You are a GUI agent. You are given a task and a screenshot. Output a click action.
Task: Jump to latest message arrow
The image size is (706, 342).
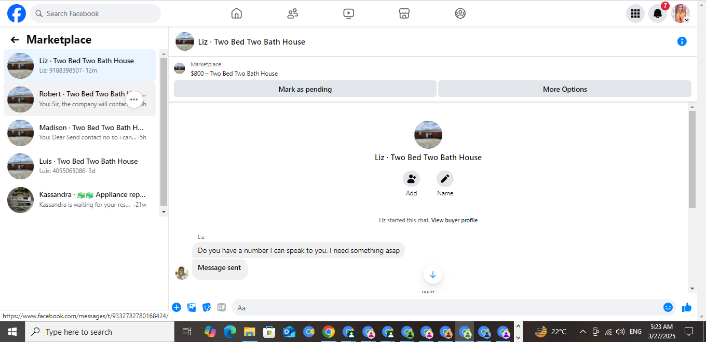click(433, 275)
